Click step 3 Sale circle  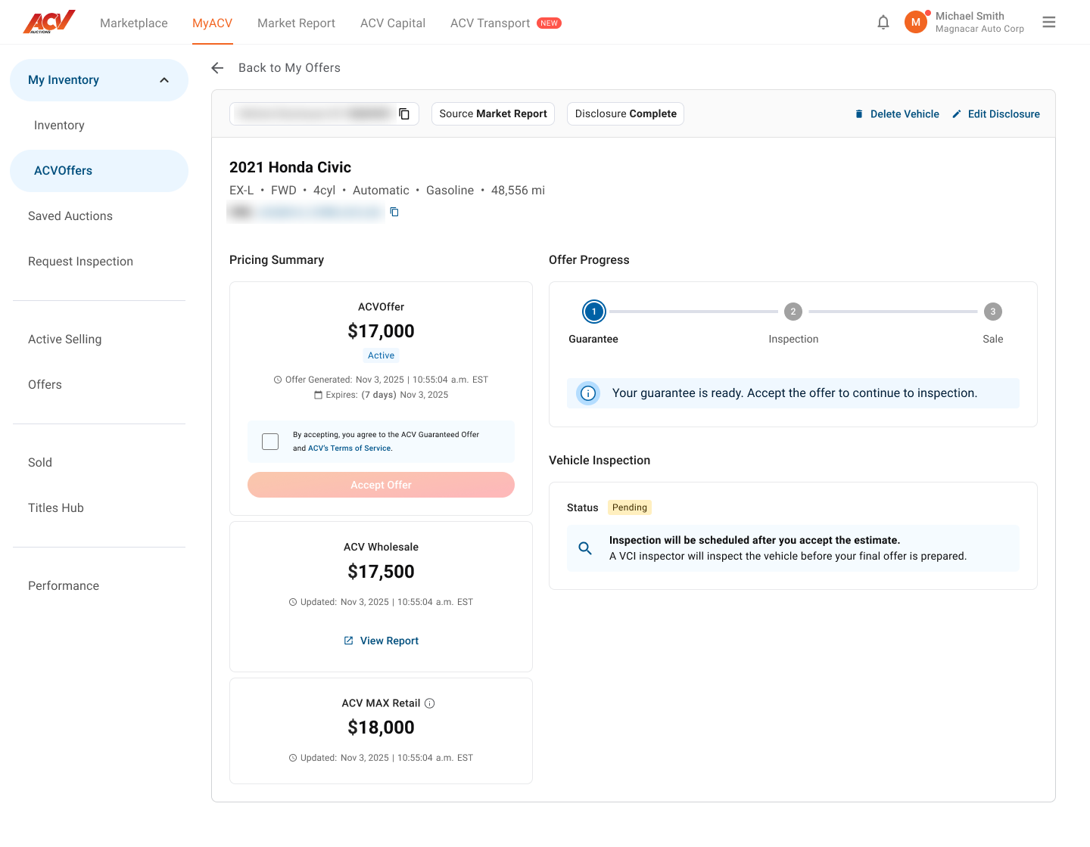tap(993, 312)
